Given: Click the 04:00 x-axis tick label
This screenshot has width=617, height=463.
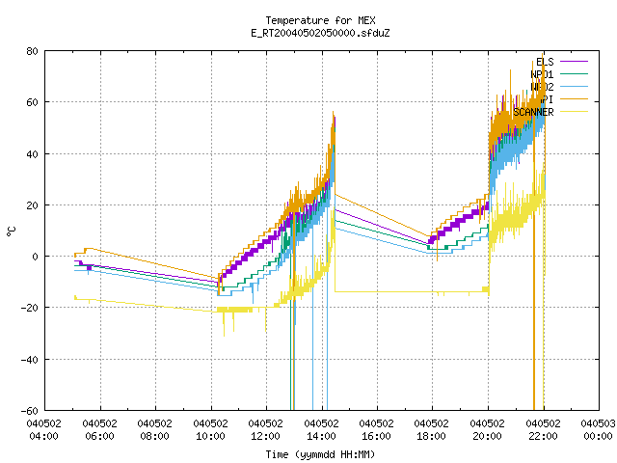Looking at the screenshot, I should [x=44, y=436].
